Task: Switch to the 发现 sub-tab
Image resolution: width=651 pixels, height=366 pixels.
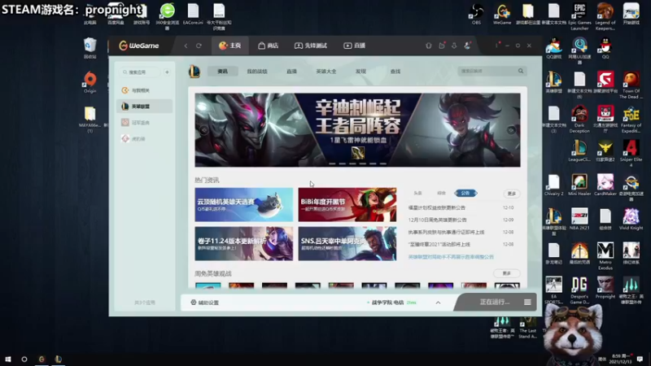Action: (360, 72)
